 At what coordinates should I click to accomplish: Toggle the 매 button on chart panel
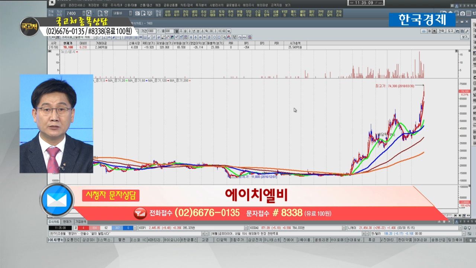(x=429, y=31)
